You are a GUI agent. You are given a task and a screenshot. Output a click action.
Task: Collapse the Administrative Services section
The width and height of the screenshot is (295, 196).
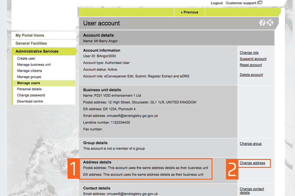click(37, 51)
